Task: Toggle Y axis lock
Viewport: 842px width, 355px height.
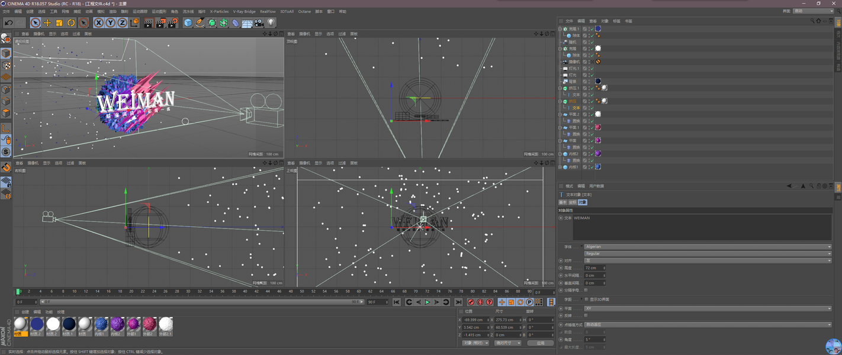Action: click(111, 22)
